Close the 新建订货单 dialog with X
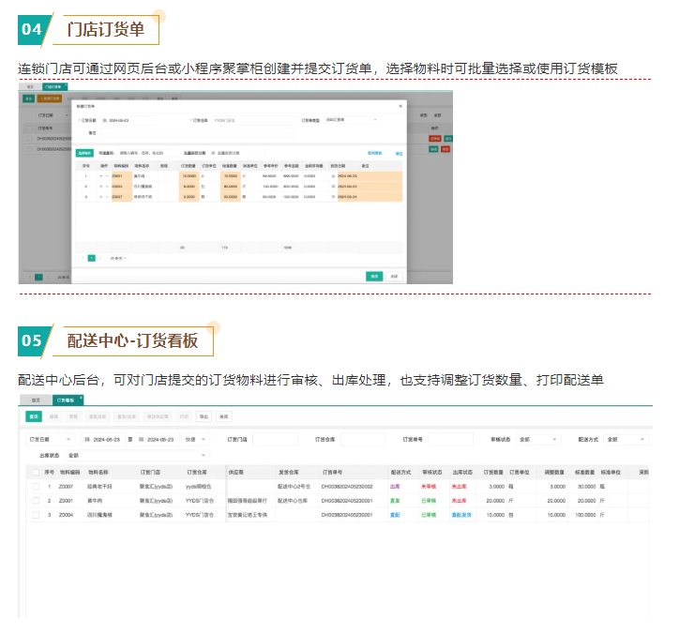The height and width of the screenshot is (634, 679). [400, 106]
